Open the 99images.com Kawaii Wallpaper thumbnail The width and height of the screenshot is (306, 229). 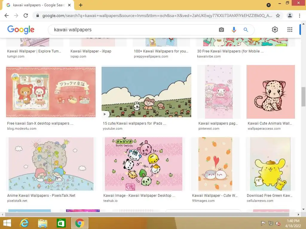tap(215, 164)
